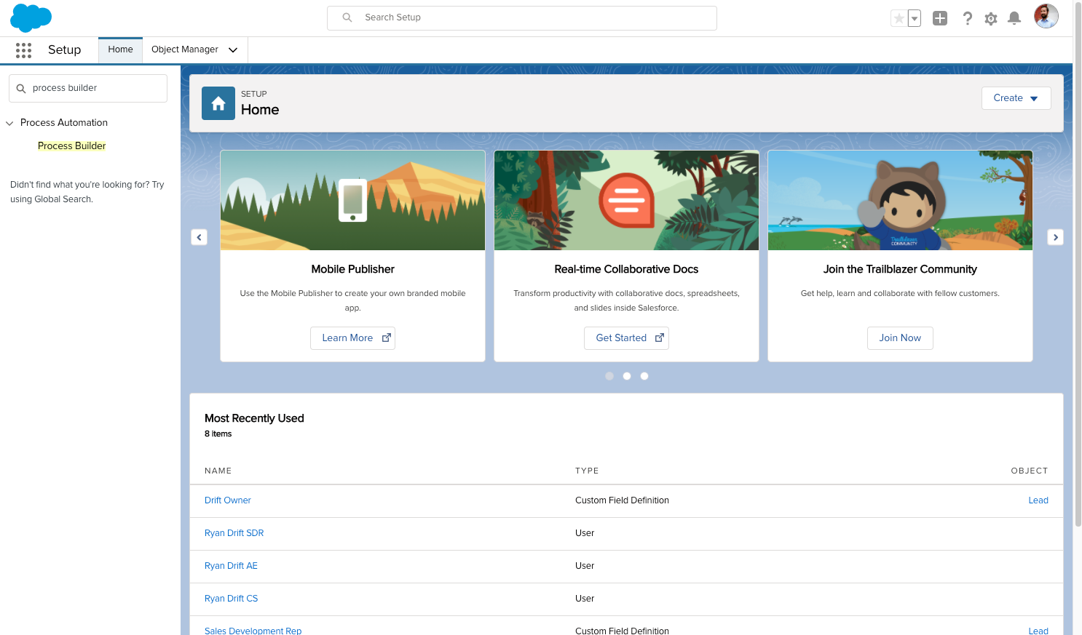Open the App Launcher grid icon
The image size is (1082, 635).
[x=23, y=50]
